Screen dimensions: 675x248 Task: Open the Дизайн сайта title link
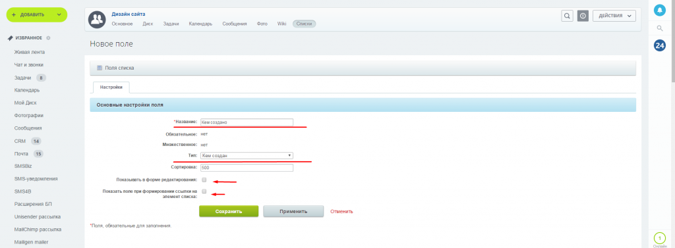point(129,14)
